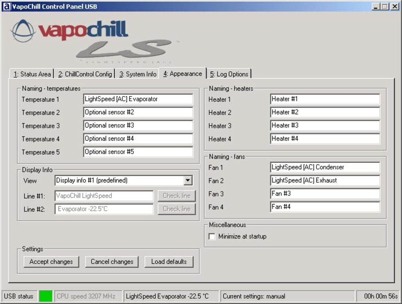Select the Heater 4 name field
This screenshot has width=402, height=304.
click(325, 139)
